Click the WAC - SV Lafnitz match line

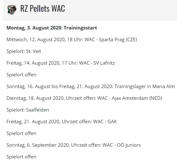pos(61,63)
